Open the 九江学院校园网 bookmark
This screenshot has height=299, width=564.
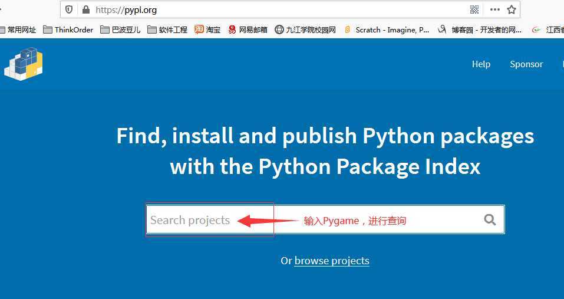tap(305, 30)
